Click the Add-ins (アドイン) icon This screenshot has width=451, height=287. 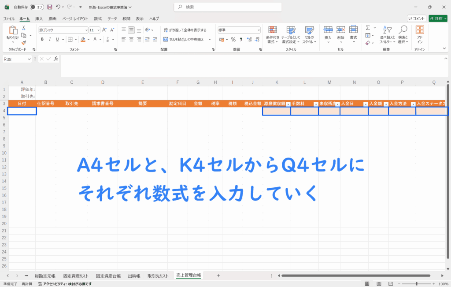pyautogui.click(x=420, y=34)
